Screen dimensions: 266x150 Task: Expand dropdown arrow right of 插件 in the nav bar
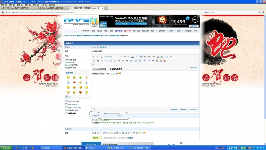(175, 31)
